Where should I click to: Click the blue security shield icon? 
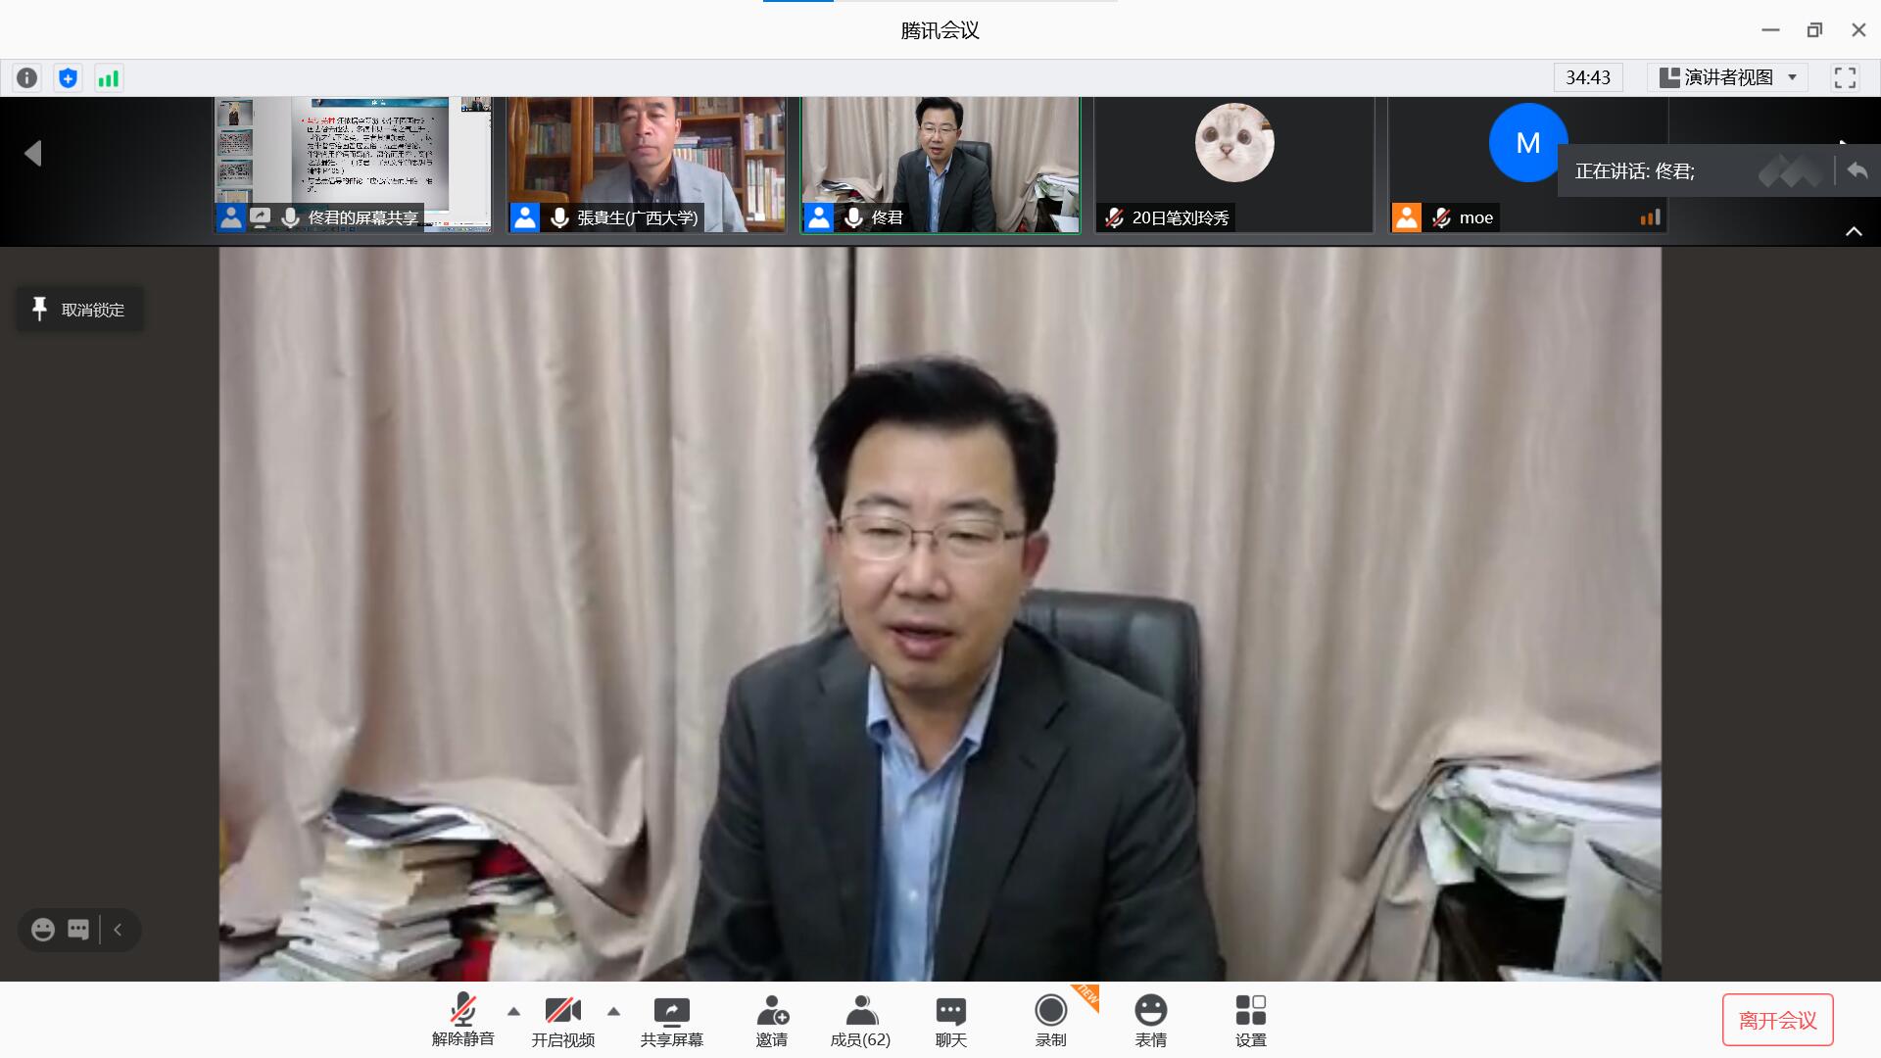pos(68,78)
